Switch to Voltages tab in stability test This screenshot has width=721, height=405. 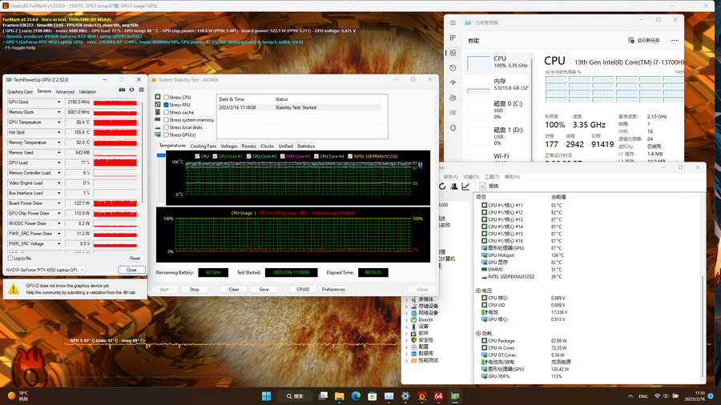pos(228,146)
